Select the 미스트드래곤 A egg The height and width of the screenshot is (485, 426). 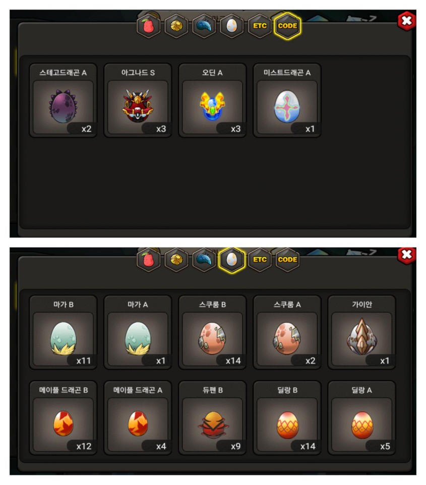pos(287,101)
